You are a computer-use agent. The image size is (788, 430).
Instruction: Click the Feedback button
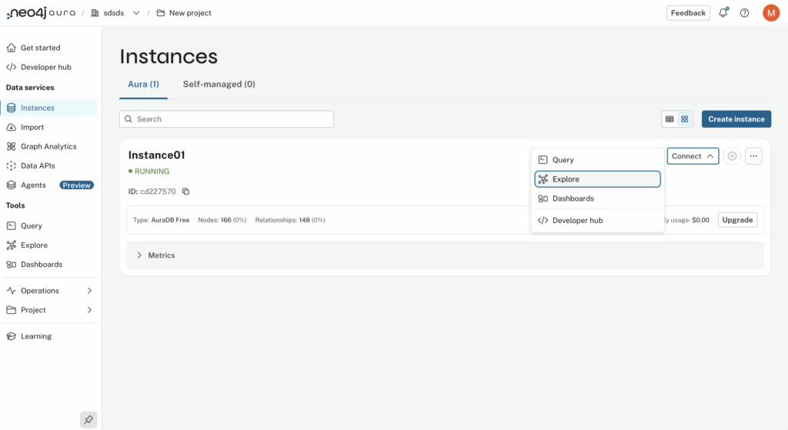pyautogui.click(x=688, y=13)
